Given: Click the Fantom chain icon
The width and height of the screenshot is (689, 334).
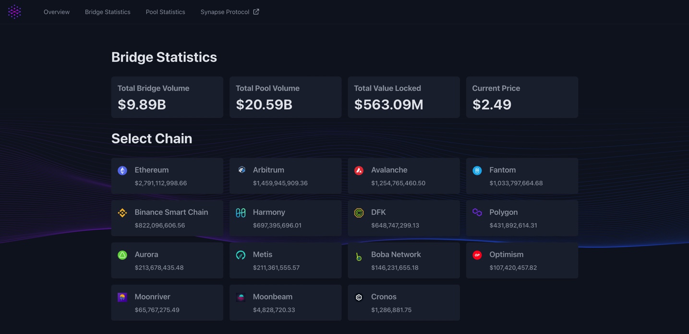Looking at the screenshot, I should pos(477,171).
